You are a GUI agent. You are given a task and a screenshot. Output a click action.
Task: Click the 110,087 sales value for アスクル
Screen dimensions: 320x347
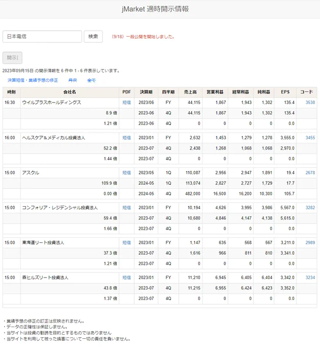(193, 172)
